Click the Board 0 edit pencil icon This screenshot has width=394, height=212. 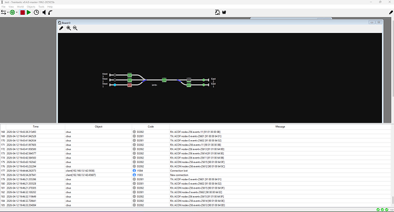click(x=61, y=28)
